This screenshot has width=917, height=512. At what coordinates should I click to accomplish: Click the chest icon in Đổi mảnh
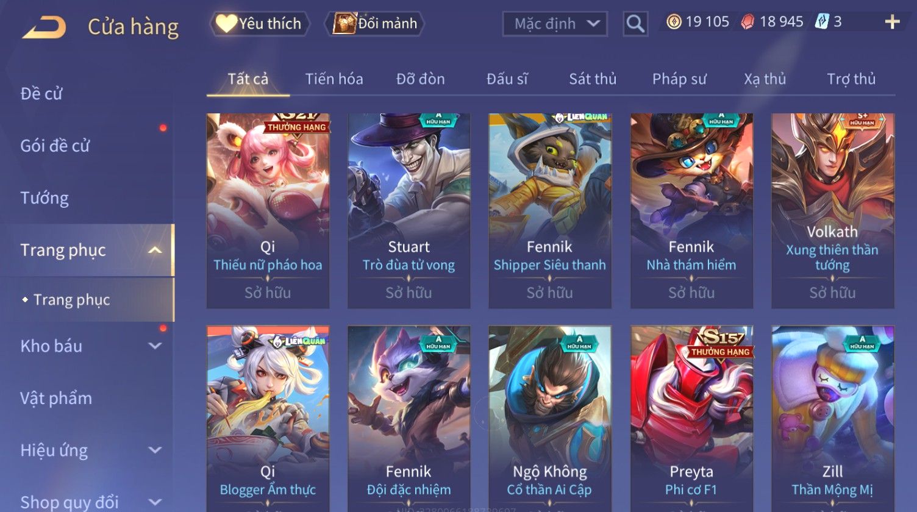(x=344, y=24)
